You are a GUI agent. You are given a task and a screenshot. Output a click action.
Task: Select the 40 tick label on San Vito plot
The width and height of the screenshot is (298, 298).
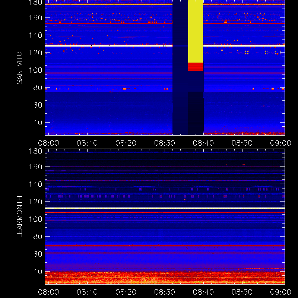tap(38, 123)
